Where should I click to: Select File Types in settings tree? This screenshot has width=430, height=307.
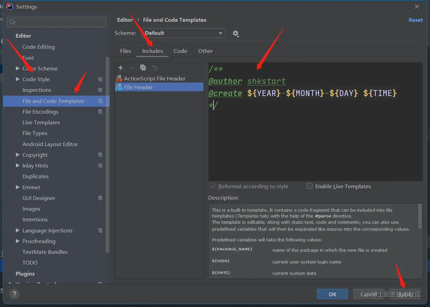pyautogui.click(x=35, y=133)
